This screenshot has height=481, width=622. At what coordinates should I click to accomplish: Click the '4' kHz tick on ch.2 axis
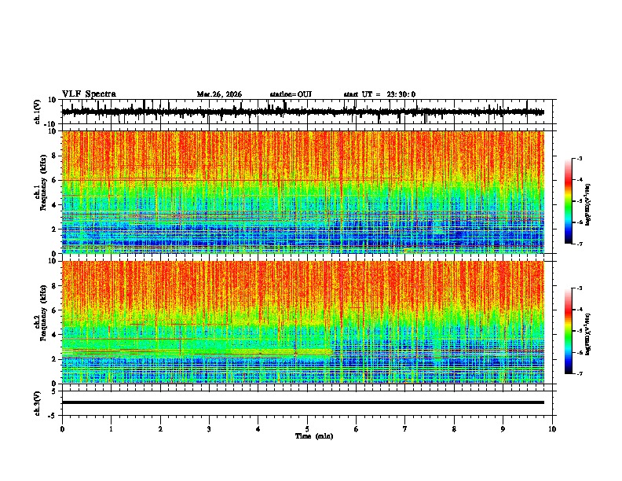pos(54,335)
